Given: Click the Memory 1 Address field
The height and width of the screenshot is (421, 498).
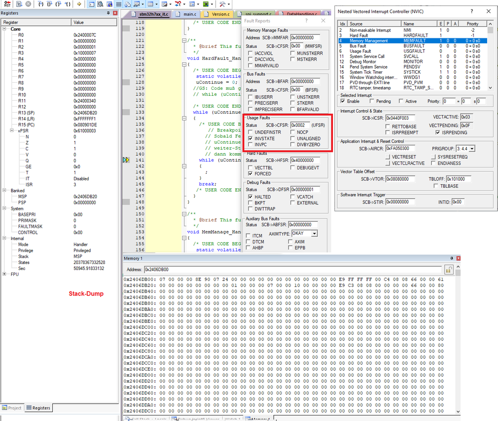Looking at the screenshot, I should click(x=293, y=270).
